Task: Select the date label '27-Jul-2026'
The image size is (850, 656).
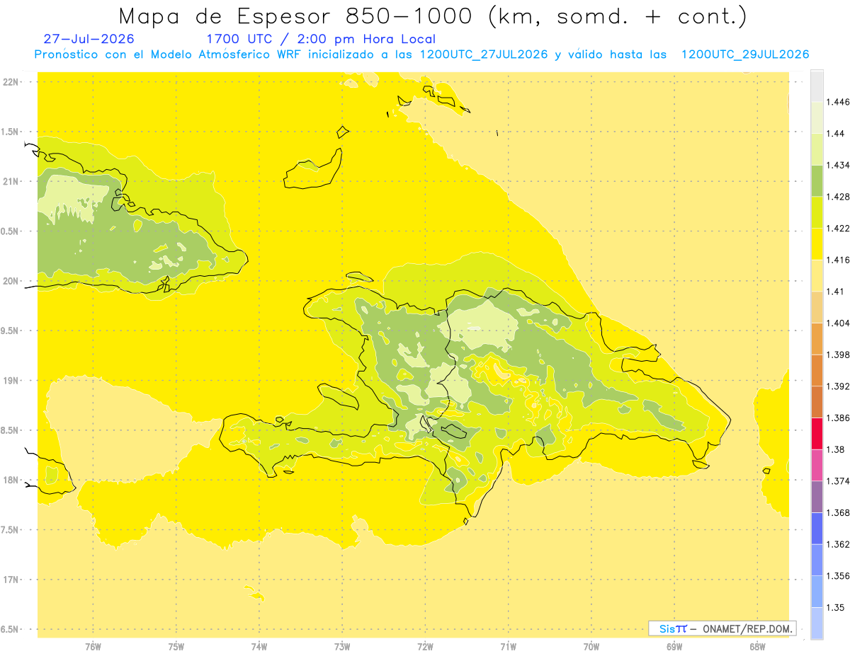Action: tap(89, 39)
